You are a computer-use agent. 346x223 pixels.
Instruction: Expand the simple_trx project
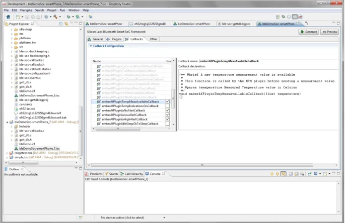[x=7, y=157]
